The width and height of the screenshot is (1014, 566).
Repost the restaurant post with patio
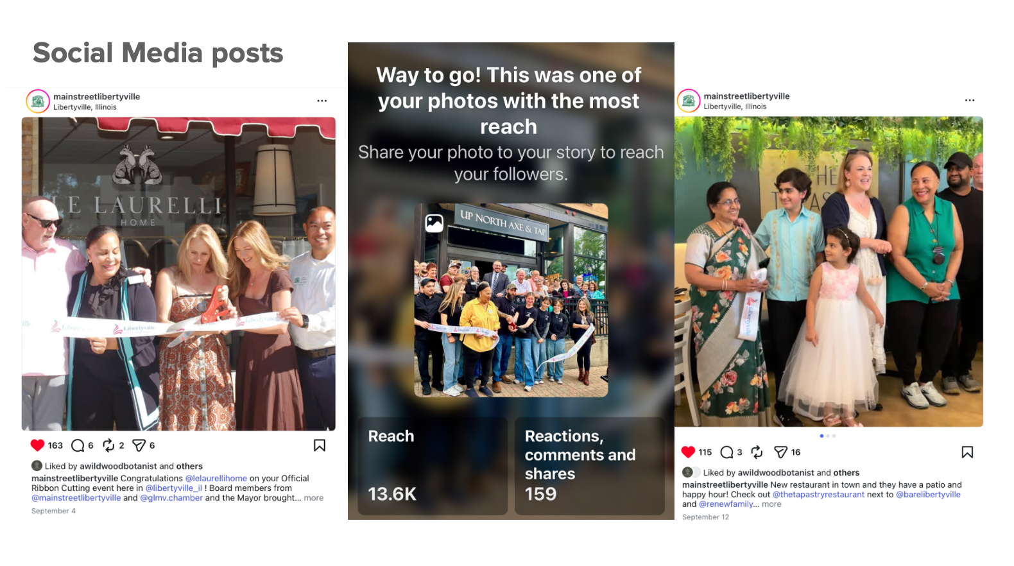coord(757,452)
